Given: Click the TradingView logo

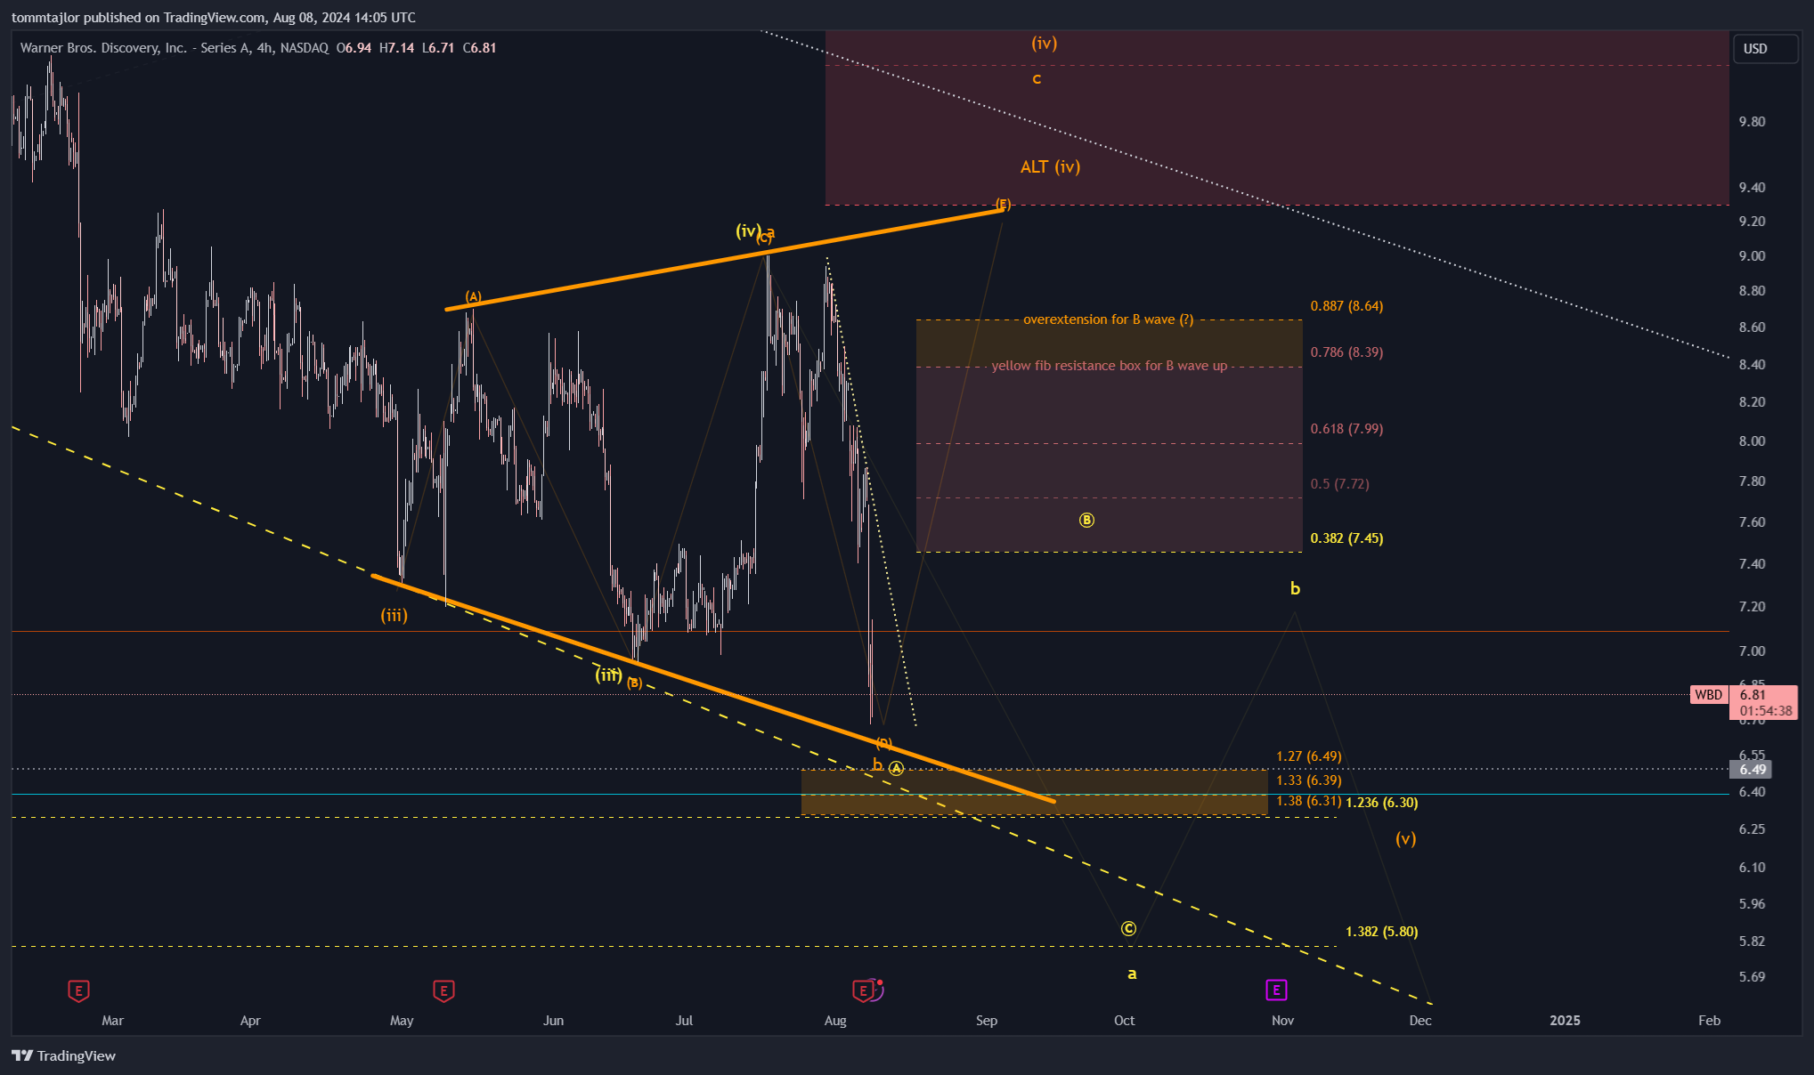Looking at the screenshot, I should (x=64, y=1055).
